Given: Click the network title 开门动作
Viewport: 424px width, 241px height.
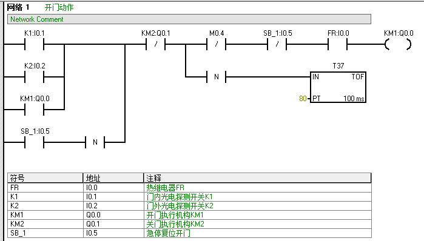Looking at the screenshot, I should pyautogui.click(x=59, y=7).
